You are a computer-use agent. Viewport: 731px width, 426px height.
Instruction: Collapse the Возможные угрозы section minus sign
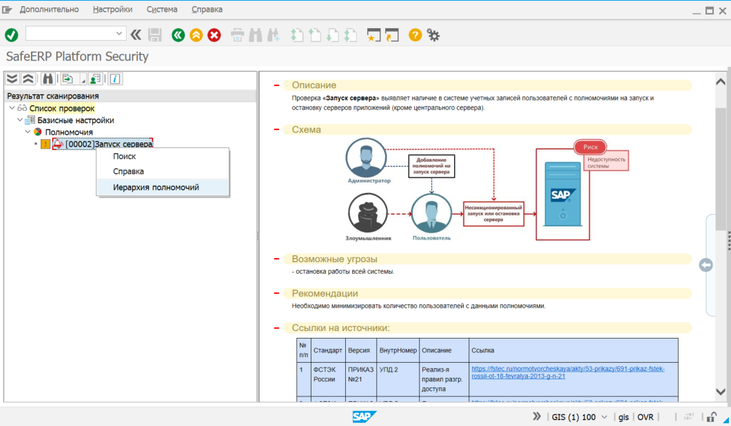click(276, 259)
